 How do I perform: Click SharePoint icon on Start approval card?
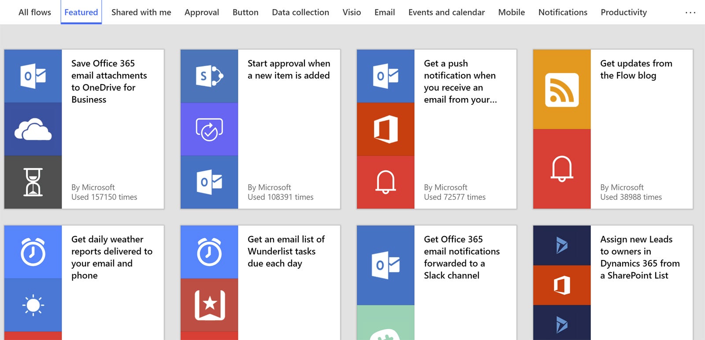tap(209, 76)
